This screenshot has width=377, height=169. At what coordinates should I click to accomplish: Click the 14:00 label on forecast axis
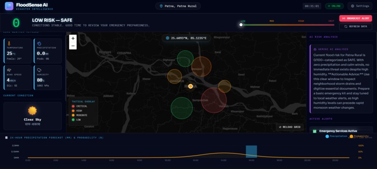[224, 160]
